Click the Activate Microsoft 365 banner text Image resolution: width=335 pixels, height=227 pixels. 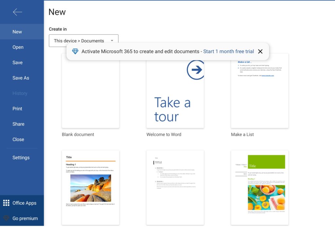pyautogui.click(x=140, y=52)
